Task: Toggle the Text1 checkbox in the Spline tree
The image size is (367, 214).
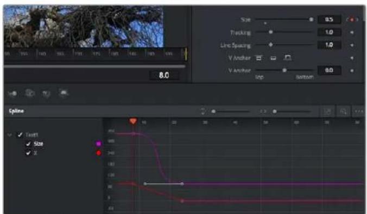Action: (20, 134)
